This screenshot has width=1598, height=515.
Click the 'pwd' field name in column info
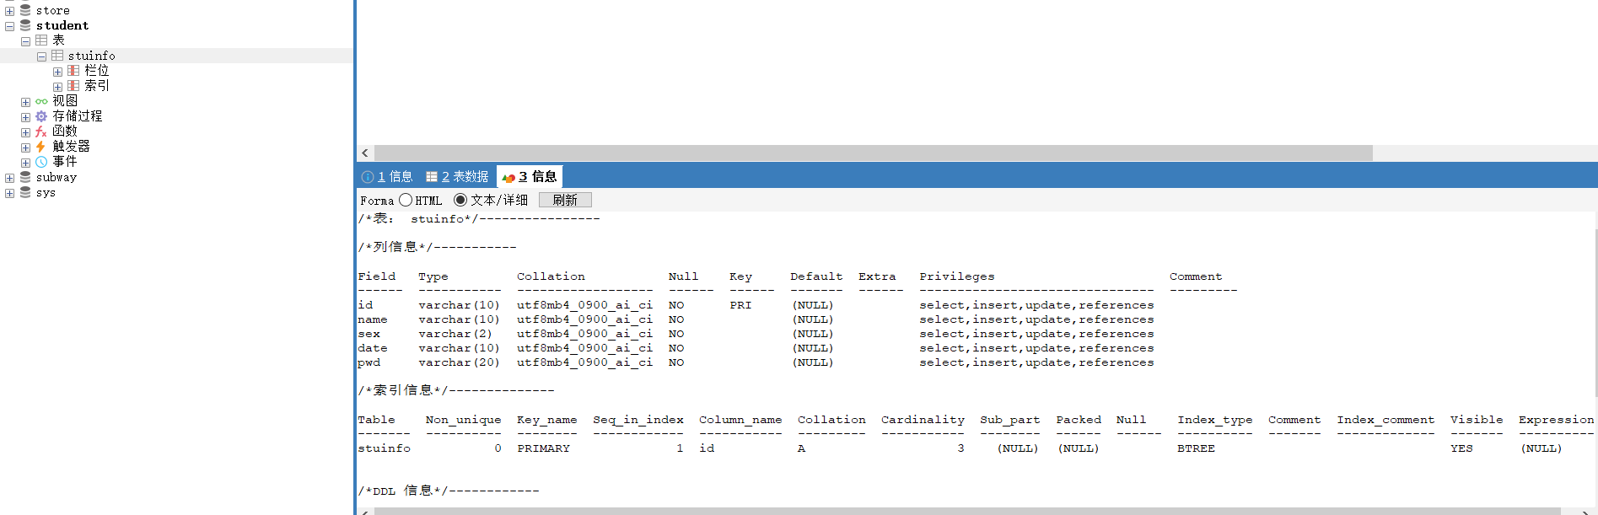(x=369, y=362)
